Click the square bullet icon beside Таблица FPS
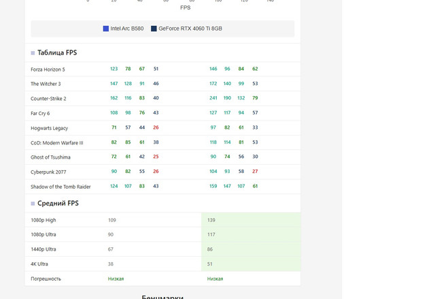 click(x=33, y=53)
